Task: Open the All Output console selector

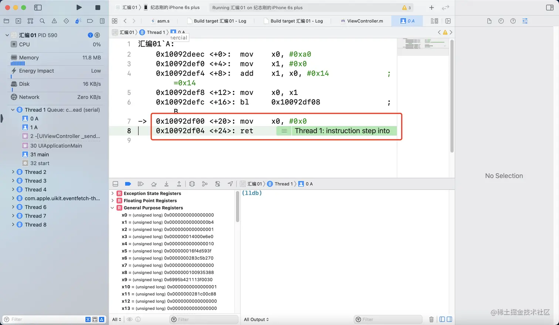Action: click(256, 319)
